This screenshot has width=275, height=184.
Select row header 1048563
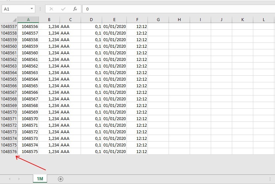[x=9, y=66]
